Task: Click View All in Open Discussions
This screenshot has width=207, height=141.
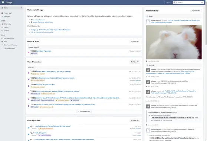Action: tap(135, 62)
